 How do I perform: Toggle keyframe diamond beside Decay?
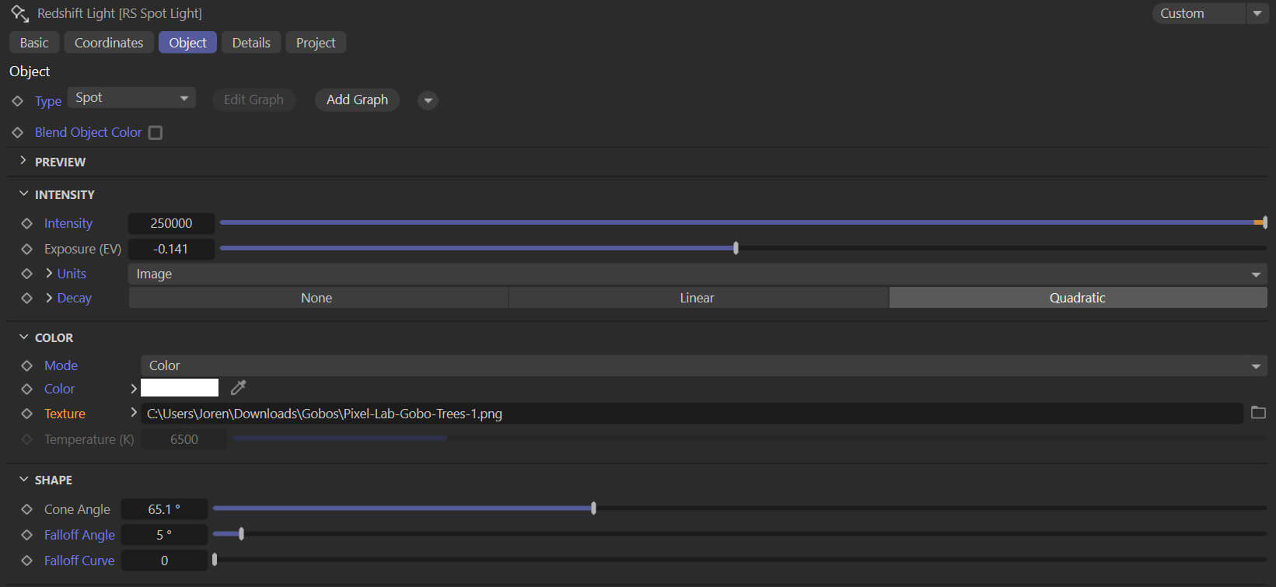point(26,298)
